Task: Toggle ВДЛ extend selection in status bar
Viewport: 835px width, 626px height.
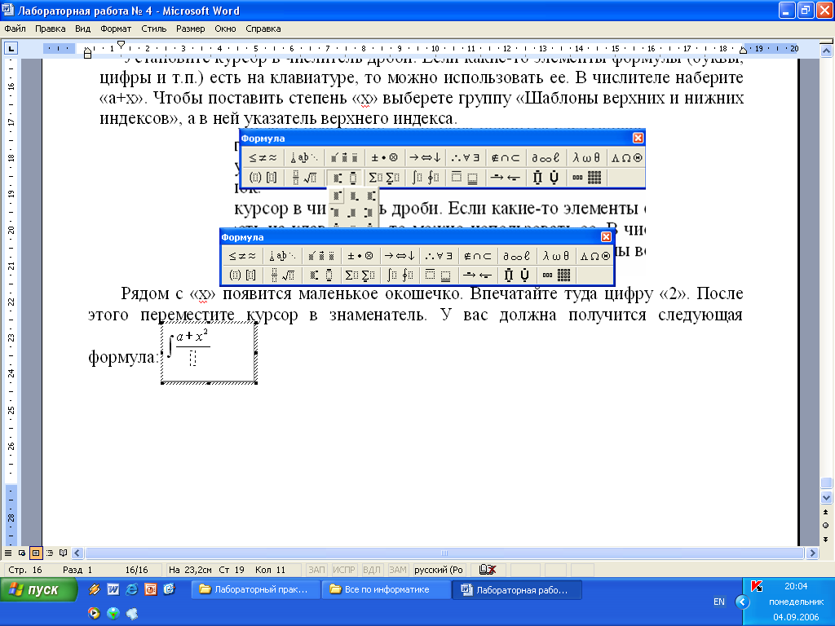Action: (371, 570)
